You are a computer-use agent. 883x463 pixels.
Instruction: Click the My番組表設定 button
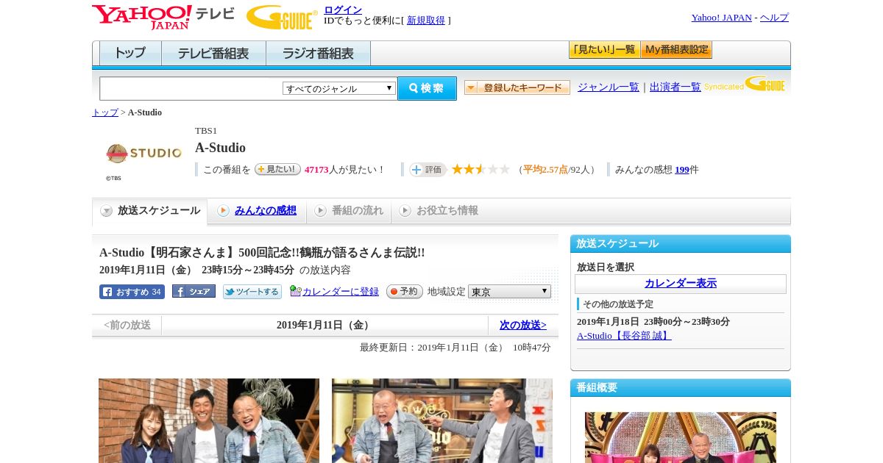coord(676,50)
